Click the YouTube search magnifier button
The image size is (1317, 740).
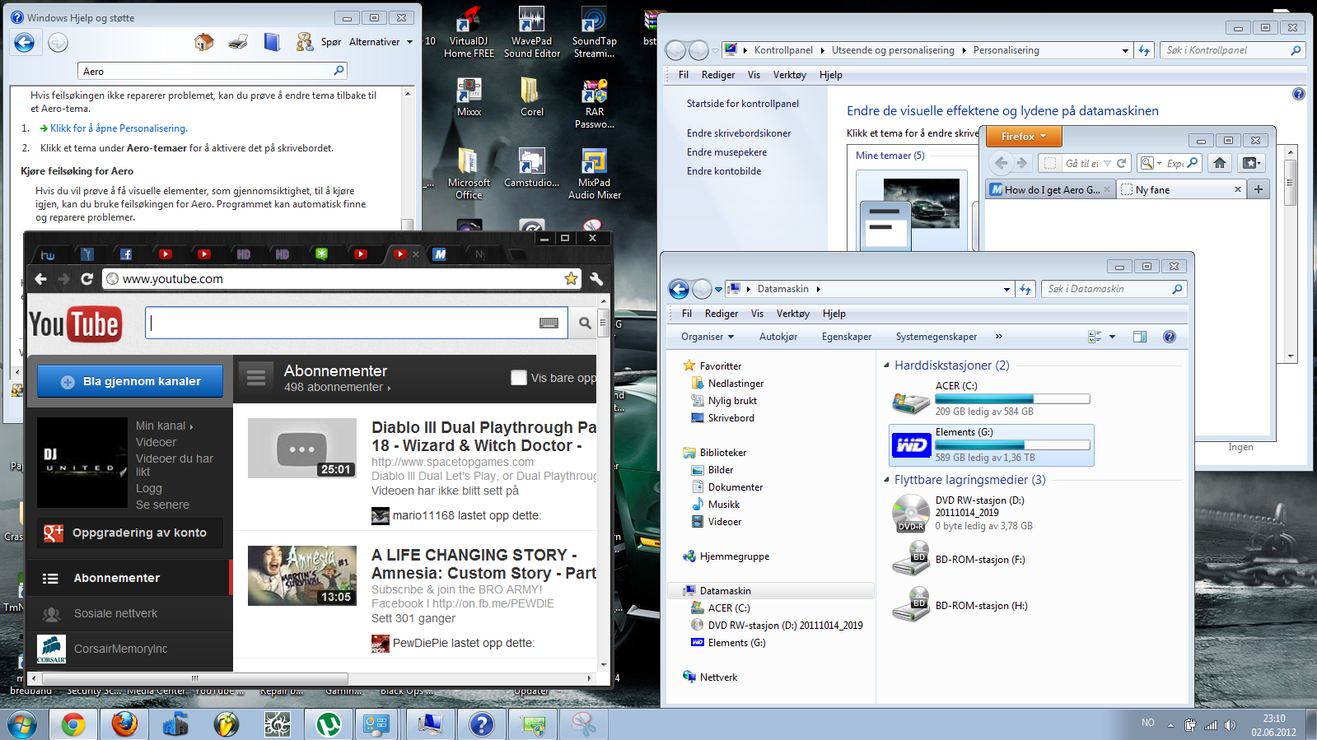584,323
